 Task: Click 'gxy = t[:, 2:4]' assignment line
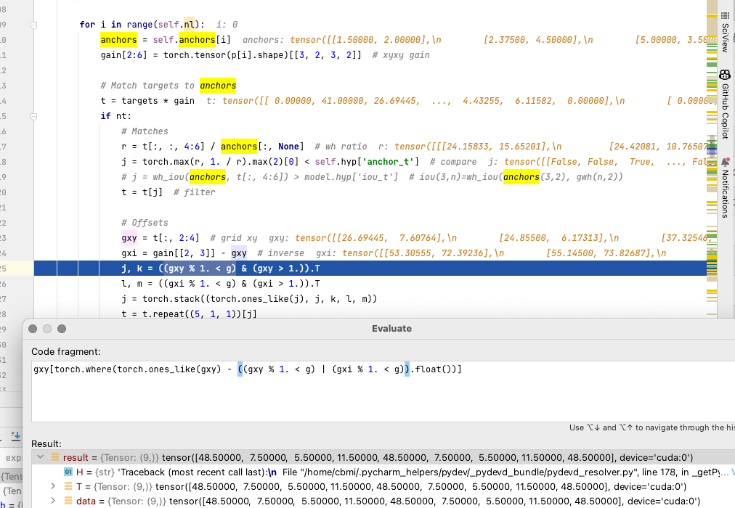[x=161, y=238]
